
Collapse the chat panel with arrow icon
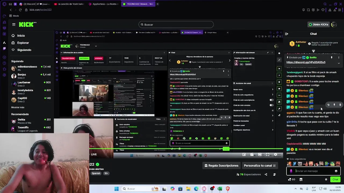point(286,34)
